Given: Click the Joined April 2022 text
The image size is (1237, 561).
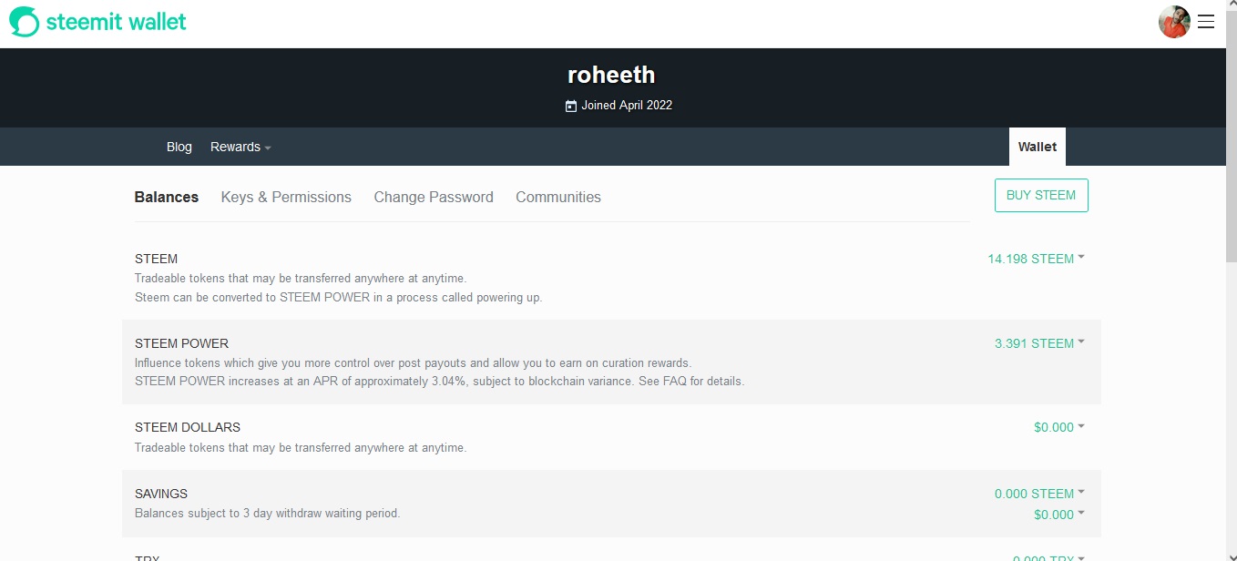Looking at the screenshot, I should tap(627, 106).
